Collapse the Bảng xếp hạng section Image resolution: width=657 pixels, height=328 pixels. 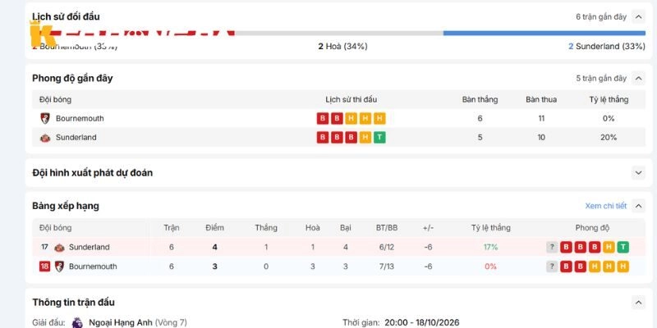638,206
